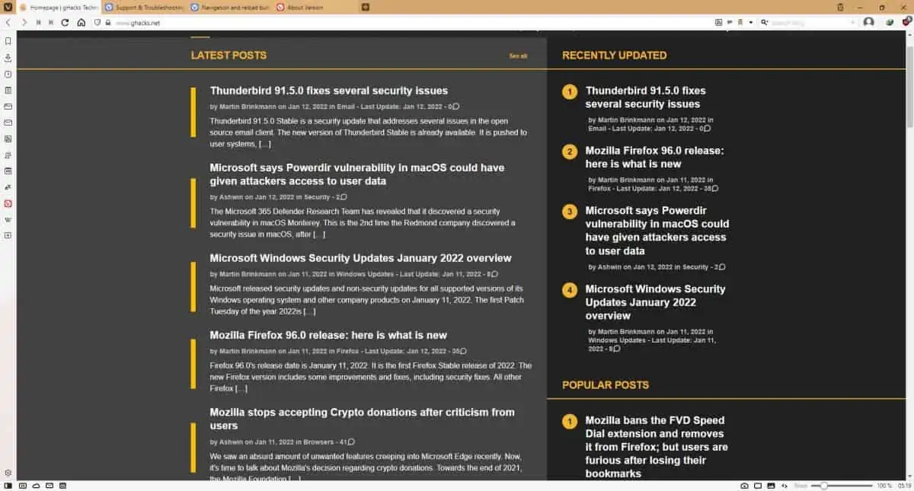This screenshot has width=914, height=491.
Task: Click the clock showing 05:19
Action: click(904, 485)
